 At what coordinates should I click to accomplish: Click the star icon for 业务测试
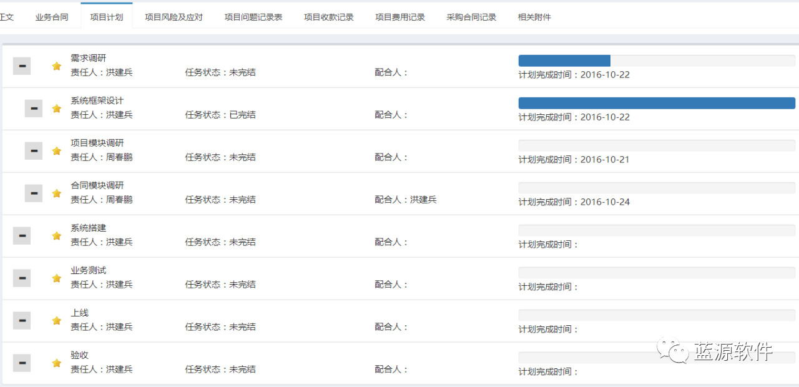(57, 278)
